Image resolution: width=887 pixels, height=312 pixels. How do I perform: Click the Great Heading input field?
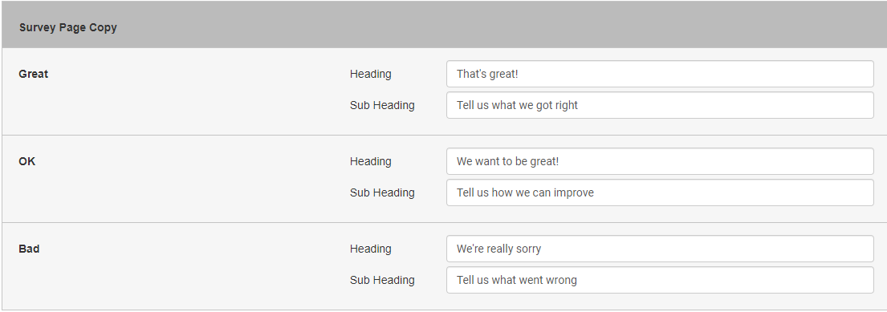(660, 74)
